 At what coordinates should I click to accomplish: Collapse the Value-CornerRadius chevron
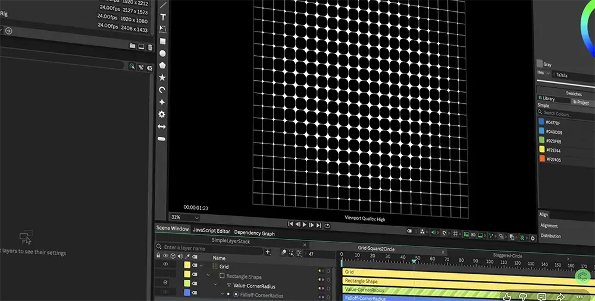(215, 284)
